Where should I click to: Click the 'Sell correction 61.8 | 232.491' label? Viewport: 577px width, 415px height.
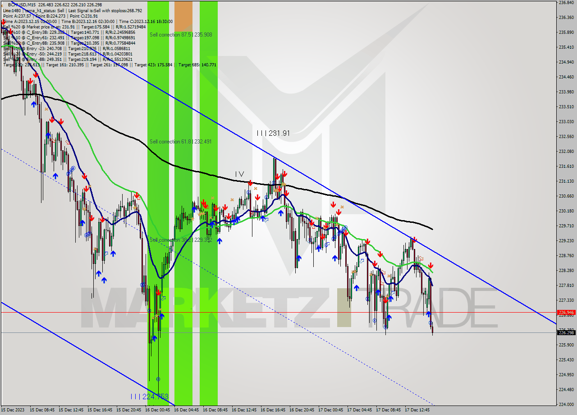(x=181, y=141)
